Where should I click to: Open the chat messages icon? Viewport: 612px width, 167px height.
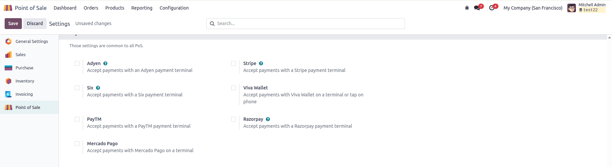[x=477, y=8]
